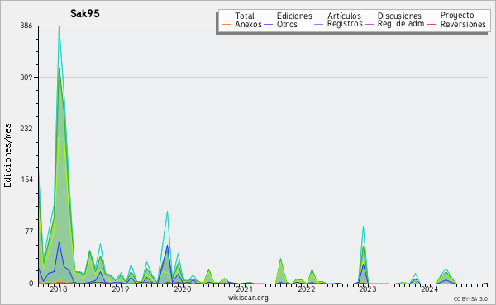Click the Ediciones/mes axis title
Screen dimensions: 496x305
click(x=7, y=156)
